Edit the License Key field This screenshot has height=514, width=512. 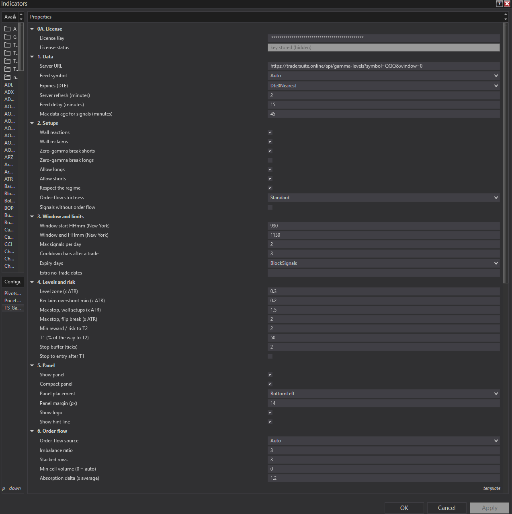coord(384,38)
